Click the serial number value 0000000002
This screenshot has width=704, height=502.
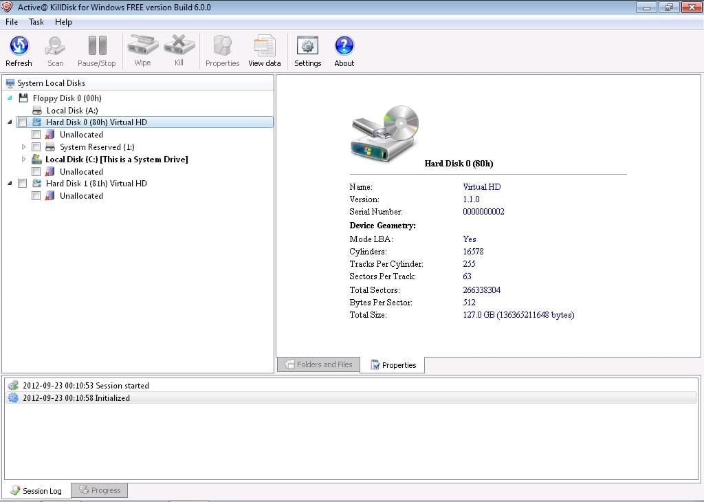click(483, 212)
